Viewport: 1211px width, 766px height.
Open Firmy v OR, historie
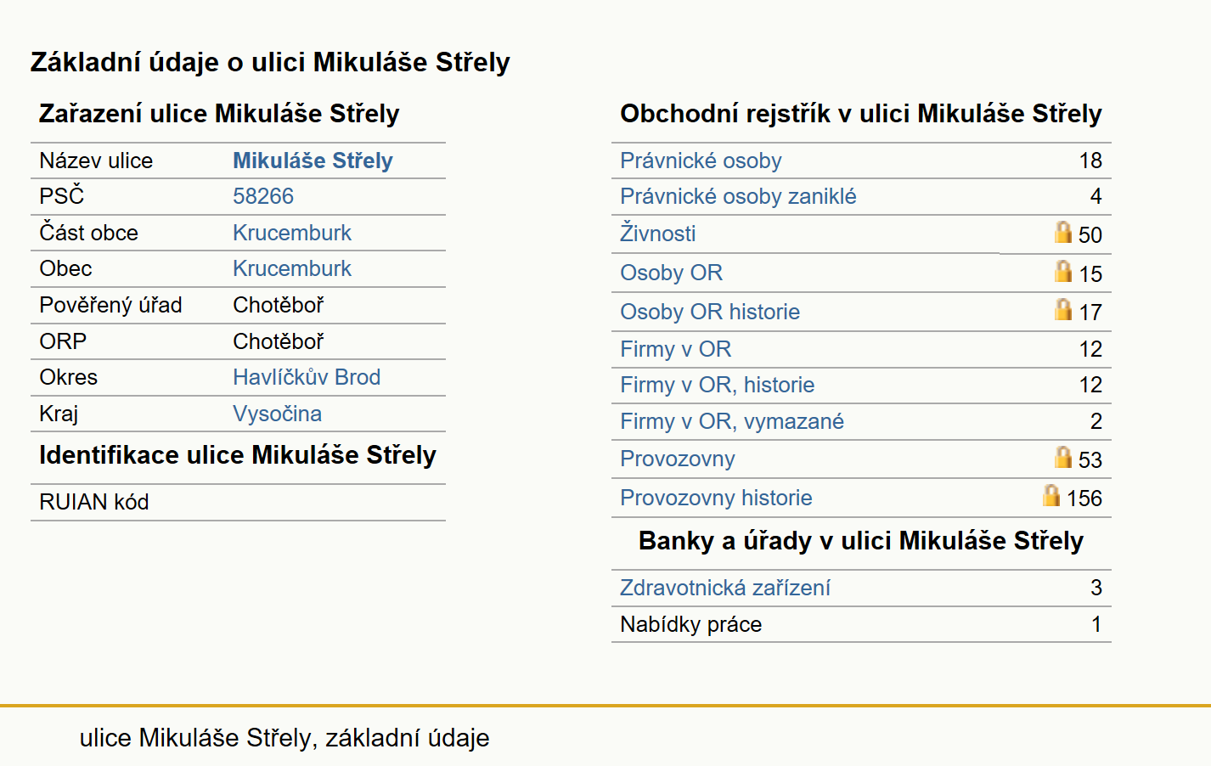718,385
